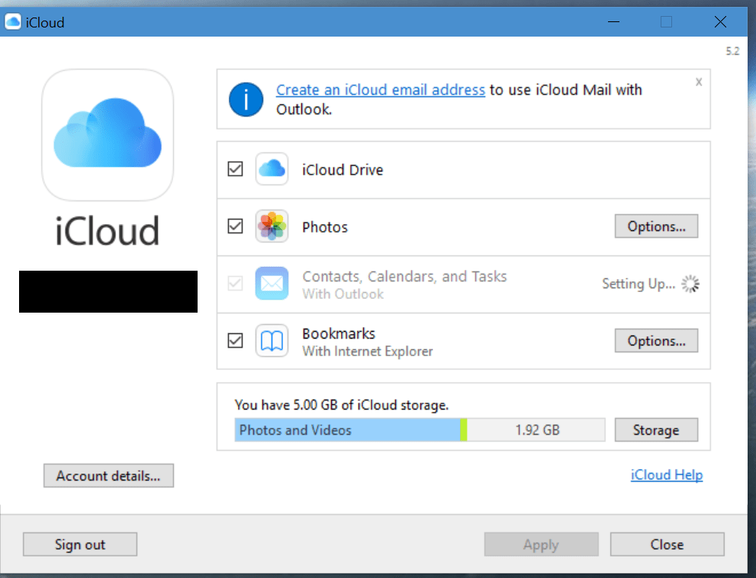Click the Photos flower icon
Viewport: 756px width, 578px height.
pyautogui.click(x=272, y=226)
